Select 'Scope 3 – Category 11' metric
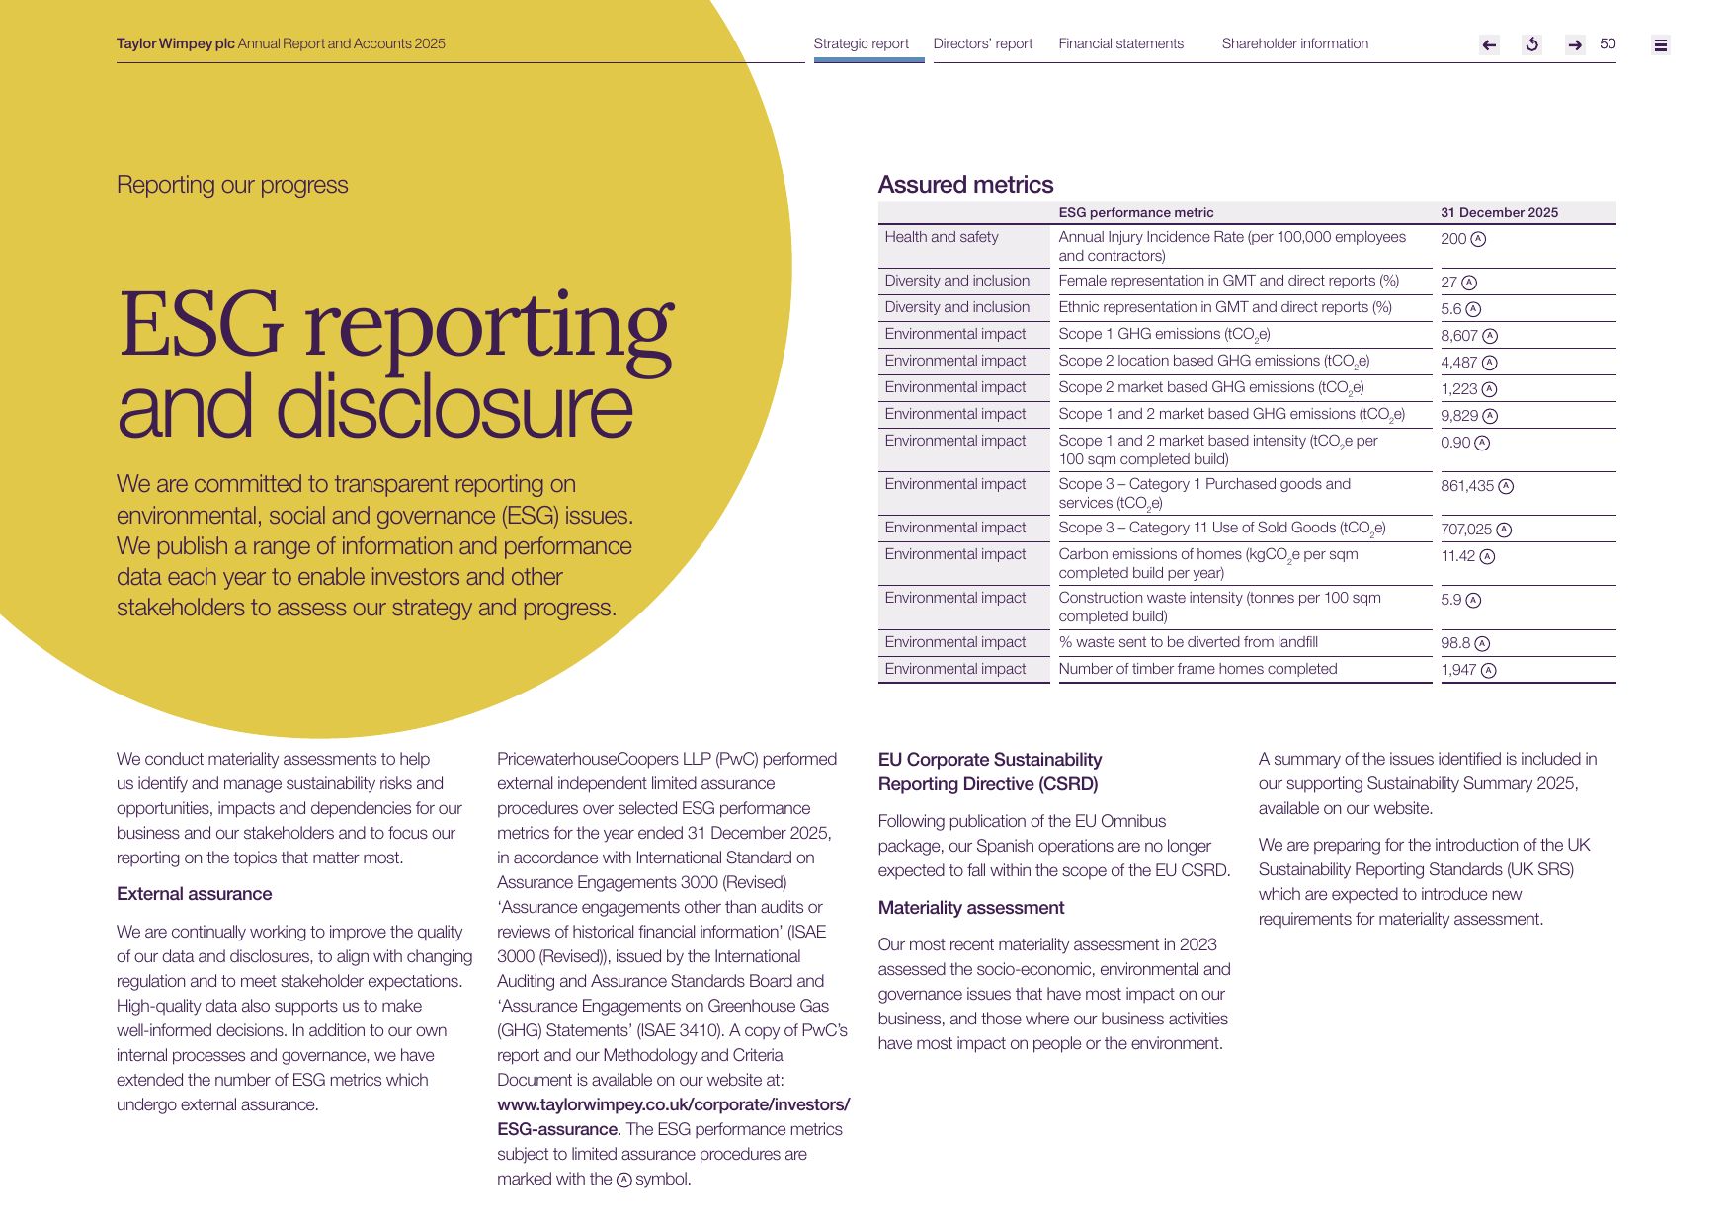Screen dimensions: 1733x1226 (1222, 529)
